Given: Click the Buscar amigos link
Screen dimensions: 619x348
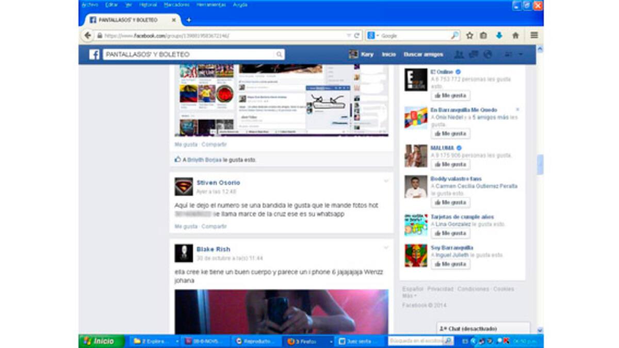Looking at the screenshot, I should (x=423, y=55).
